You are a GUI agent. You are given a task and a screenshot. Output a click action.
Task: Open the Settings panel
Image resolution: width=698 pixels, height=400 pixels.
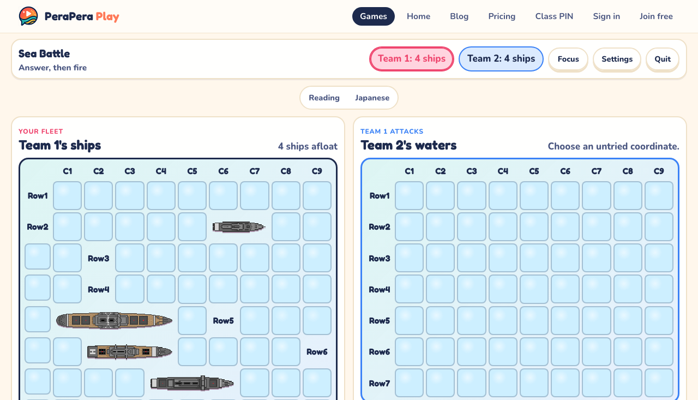[617, 59]
